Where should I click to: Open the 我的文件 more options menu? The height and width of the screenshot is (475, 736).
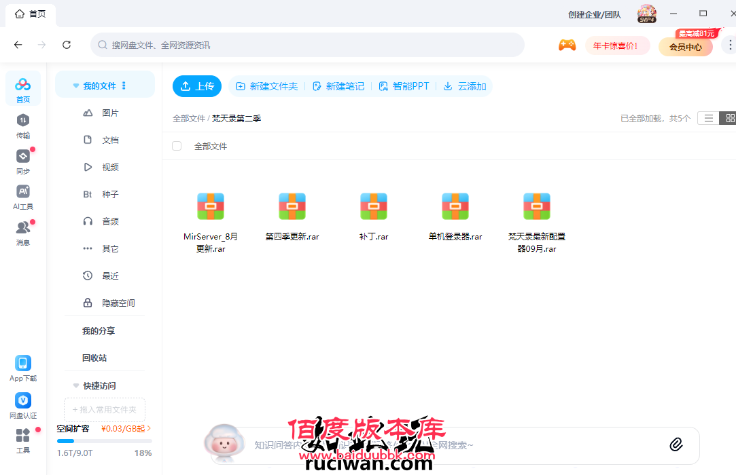(x=124, y=86)
